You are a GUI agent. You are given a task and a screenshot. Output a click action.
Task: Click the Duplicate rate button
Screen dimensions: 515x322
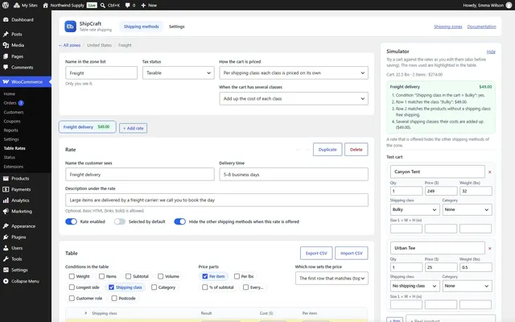tap(328, 150)
